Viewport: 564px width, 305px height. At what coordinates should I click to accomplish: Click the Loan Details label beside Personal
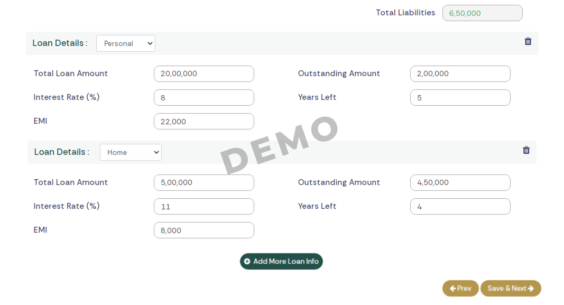60,43
